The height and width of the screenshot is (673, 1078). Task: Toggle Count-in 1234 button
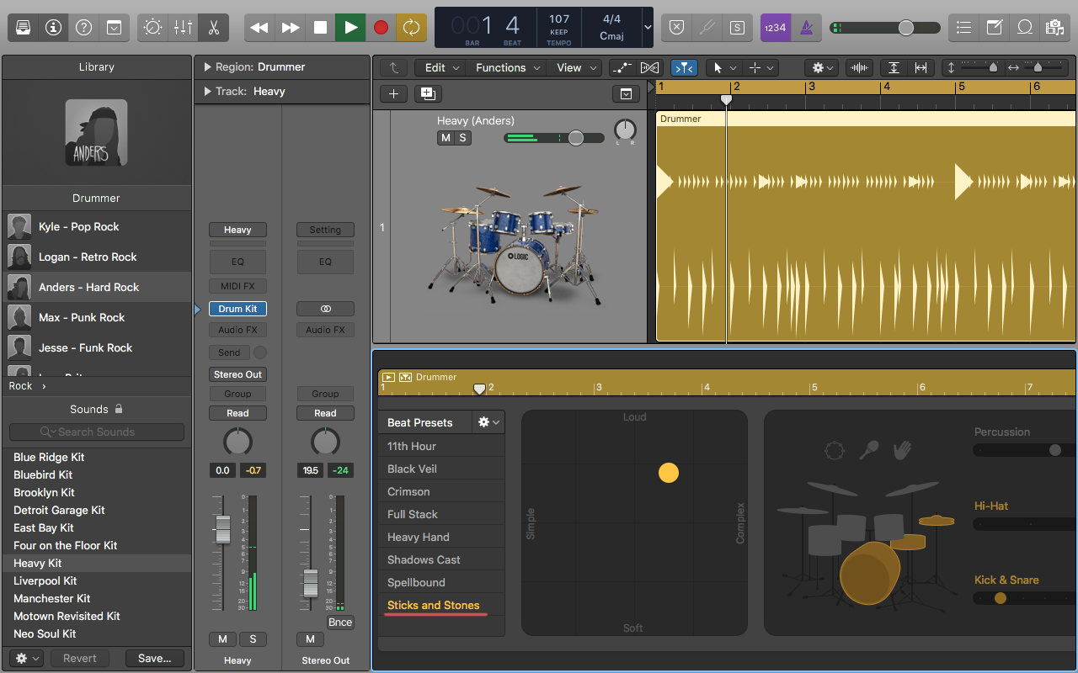point(775,28)
